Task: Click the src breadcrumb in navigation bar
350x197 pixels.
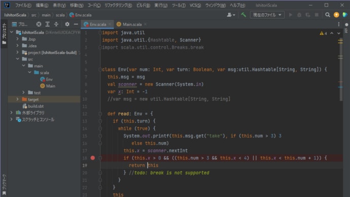Action: 33,15
